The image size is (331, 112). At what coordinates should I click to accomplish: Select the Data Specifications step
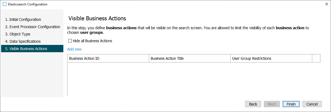23,41
